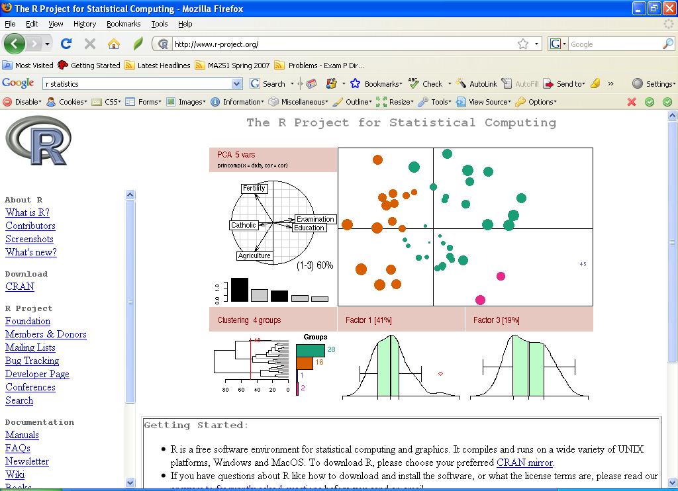Image resolution: width=678 pixels, height=491 pixels.
Task: Follow the 'What is R?' link
Action: tap(27, 212)
